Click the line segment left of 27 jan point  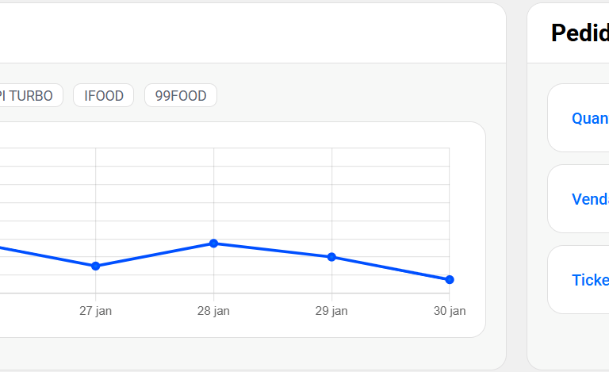click(48, 256)
